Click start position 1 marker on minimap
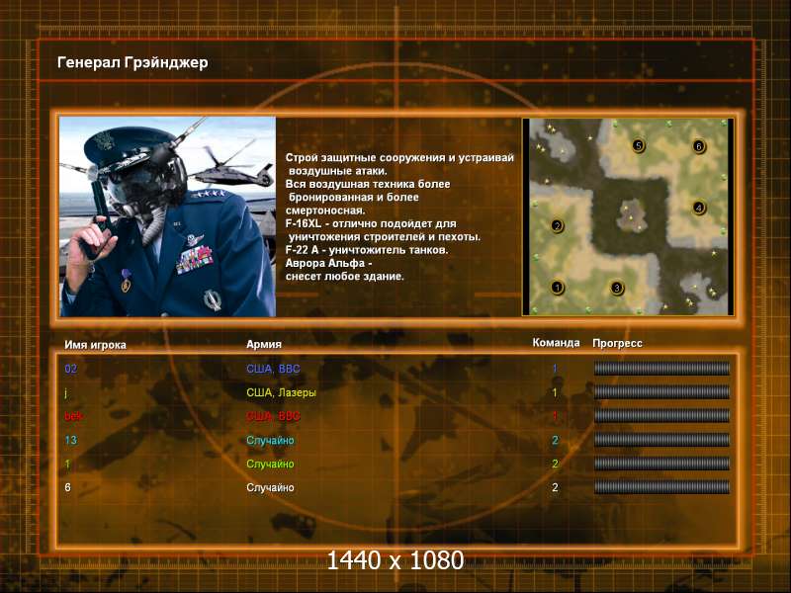This screenshot has height=593, width=791. (x=557, y=288)
